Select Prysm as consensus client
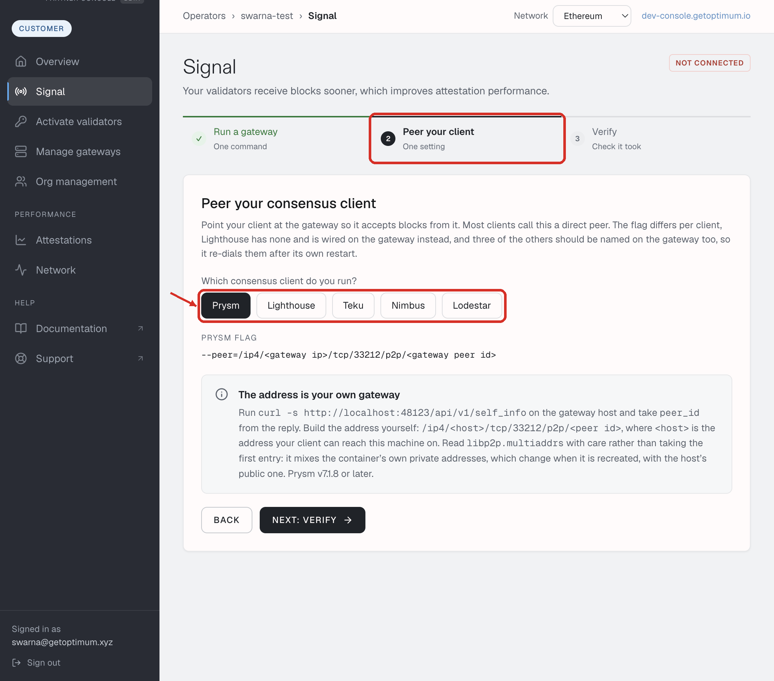The image size is (774, 681). pos(226,305)
